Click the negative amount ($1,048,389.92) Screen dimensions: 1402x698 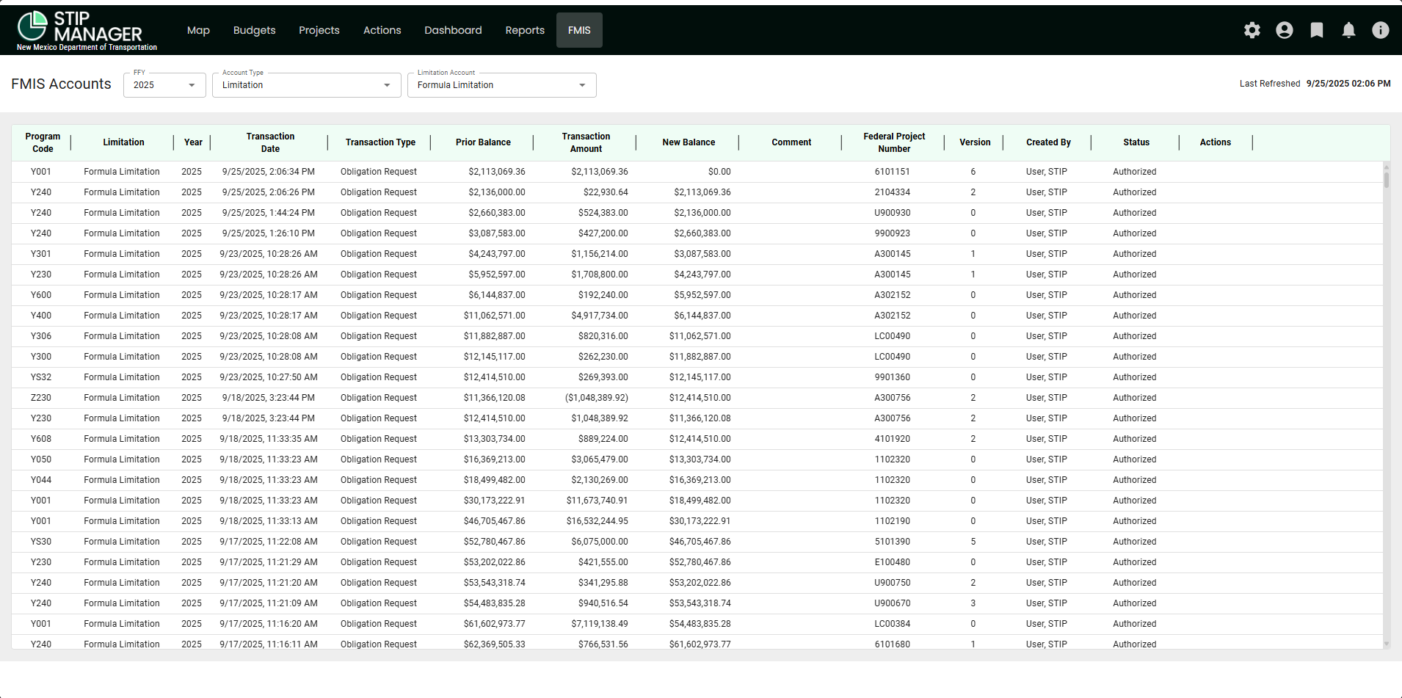pos(596,398)
